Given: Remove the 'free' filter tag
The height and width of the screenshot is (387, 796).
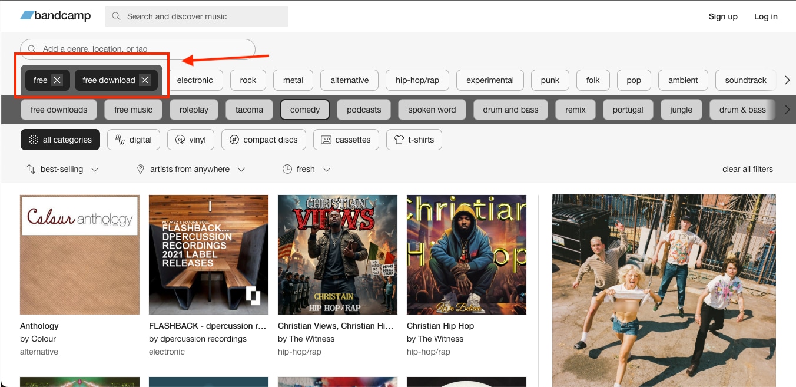Looking at the screenshot, I should [x=57, y=80].
